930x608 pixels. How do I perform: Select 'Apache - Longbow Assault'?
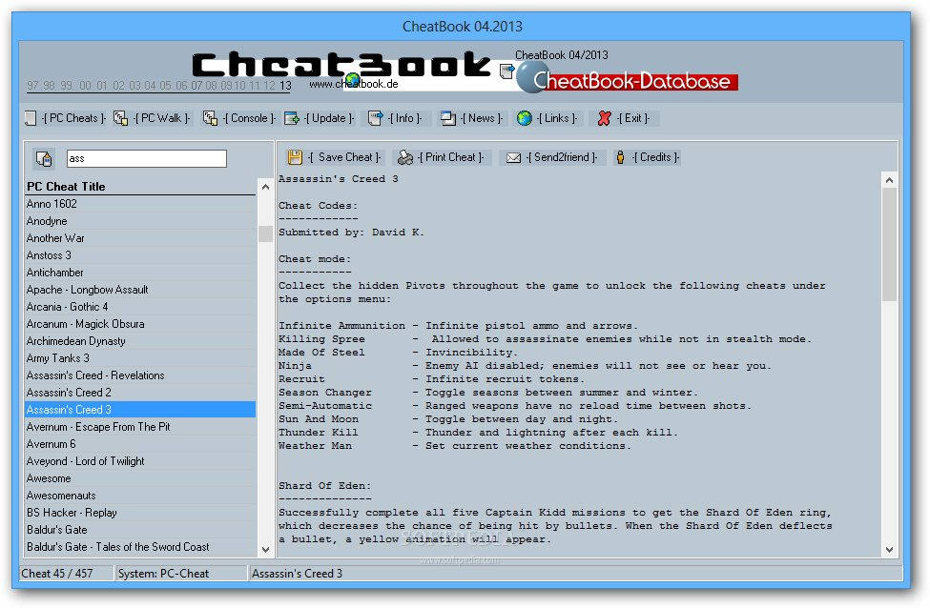point(140,290)
